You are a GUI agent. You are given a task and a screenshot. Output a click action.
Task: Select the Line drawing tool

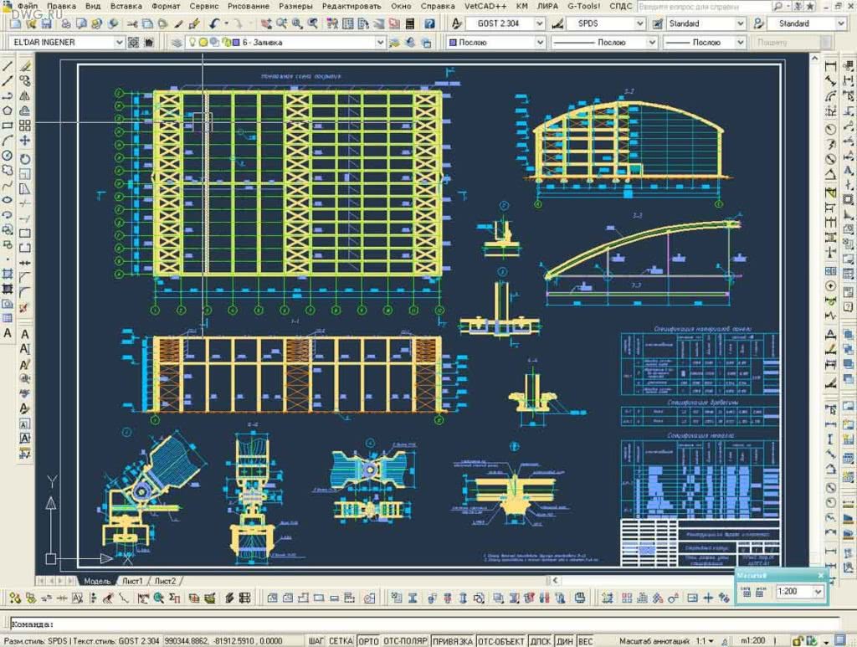8,65
